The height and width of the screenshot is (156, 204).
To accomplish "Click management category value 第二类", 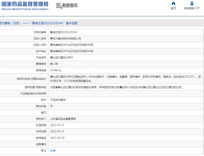I will [54, 64].
